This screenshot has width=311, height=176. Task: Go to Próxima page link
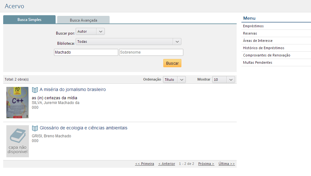tap(206, 164)
